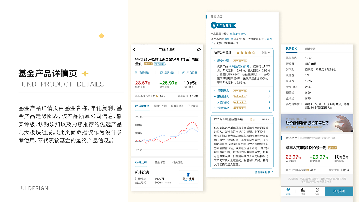Tap the home icon on 产品详细页
Screen dimensions: 359x202
tap(199, 49)
